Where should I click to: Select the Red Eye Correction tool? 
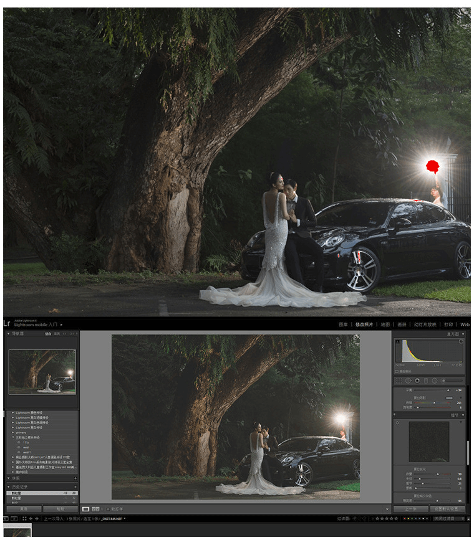(417, 381)
